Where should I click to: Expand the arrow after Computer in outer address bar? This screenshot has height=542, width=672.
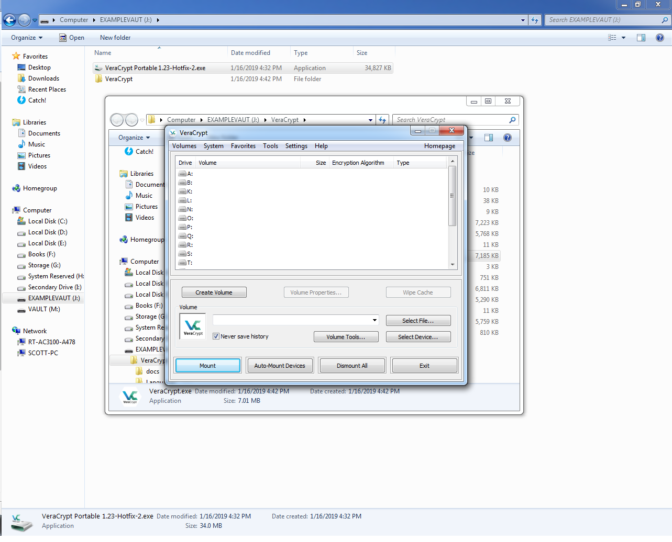(x=94, y=20)
